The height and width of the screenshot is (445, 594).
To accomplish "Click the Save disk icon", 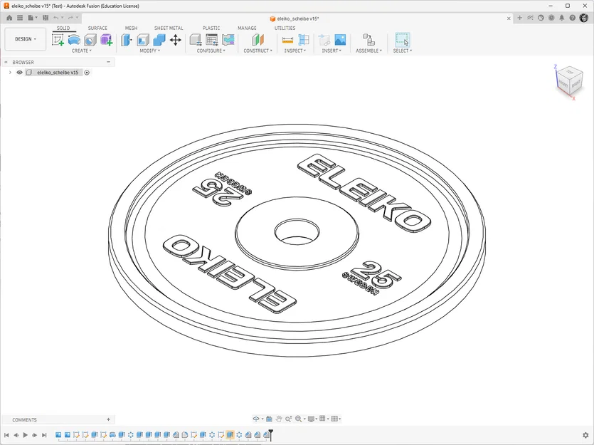I will click(46, 18).
